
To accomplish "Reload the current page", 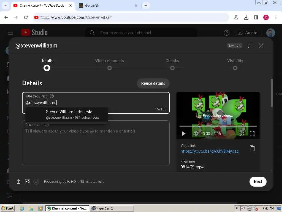I will 26,17.
